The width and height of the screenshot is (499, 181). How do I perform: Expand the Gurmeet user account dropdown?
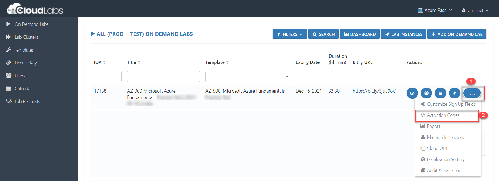[475, 11]
